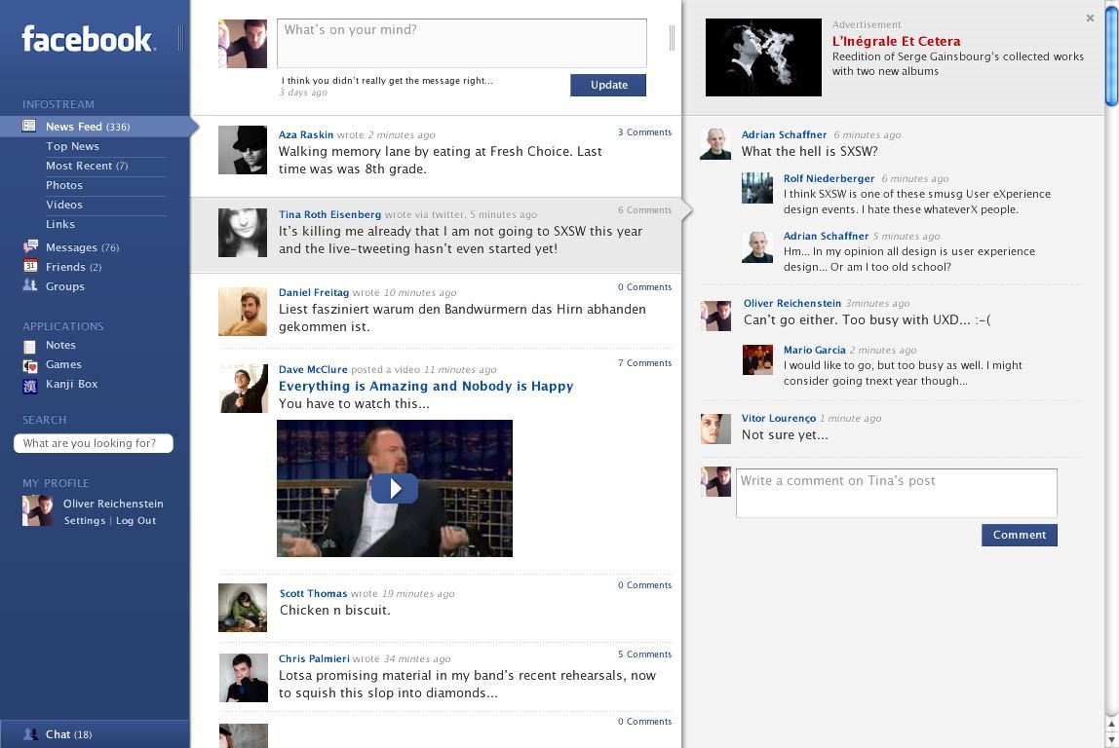This screenshot has width=1119, height=748.
Task: Open Friends (2) list
Action: pos(73,267)
